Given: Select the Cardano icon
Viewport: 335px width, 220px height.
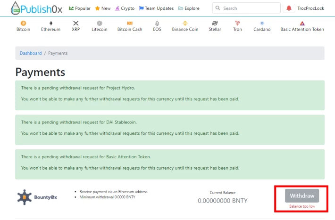Looking at the screenshot, I should pos(262,23).
